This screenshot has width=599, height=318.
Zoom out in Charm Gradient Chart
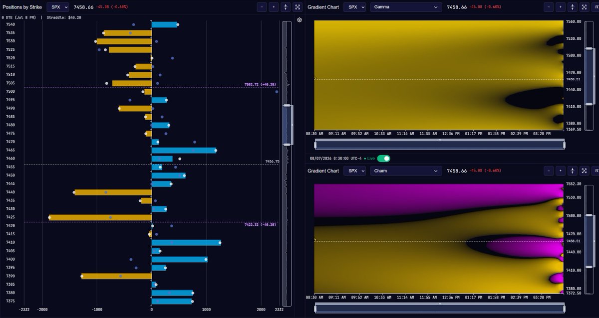tap(549, 170)
